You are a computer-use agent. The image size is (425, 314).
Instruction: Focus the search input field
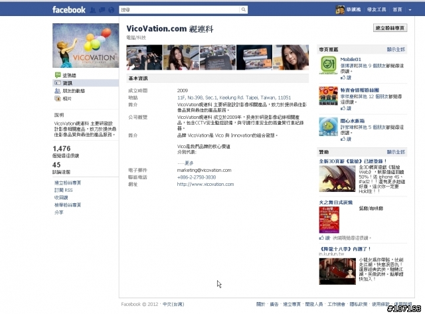click(179, 10)
